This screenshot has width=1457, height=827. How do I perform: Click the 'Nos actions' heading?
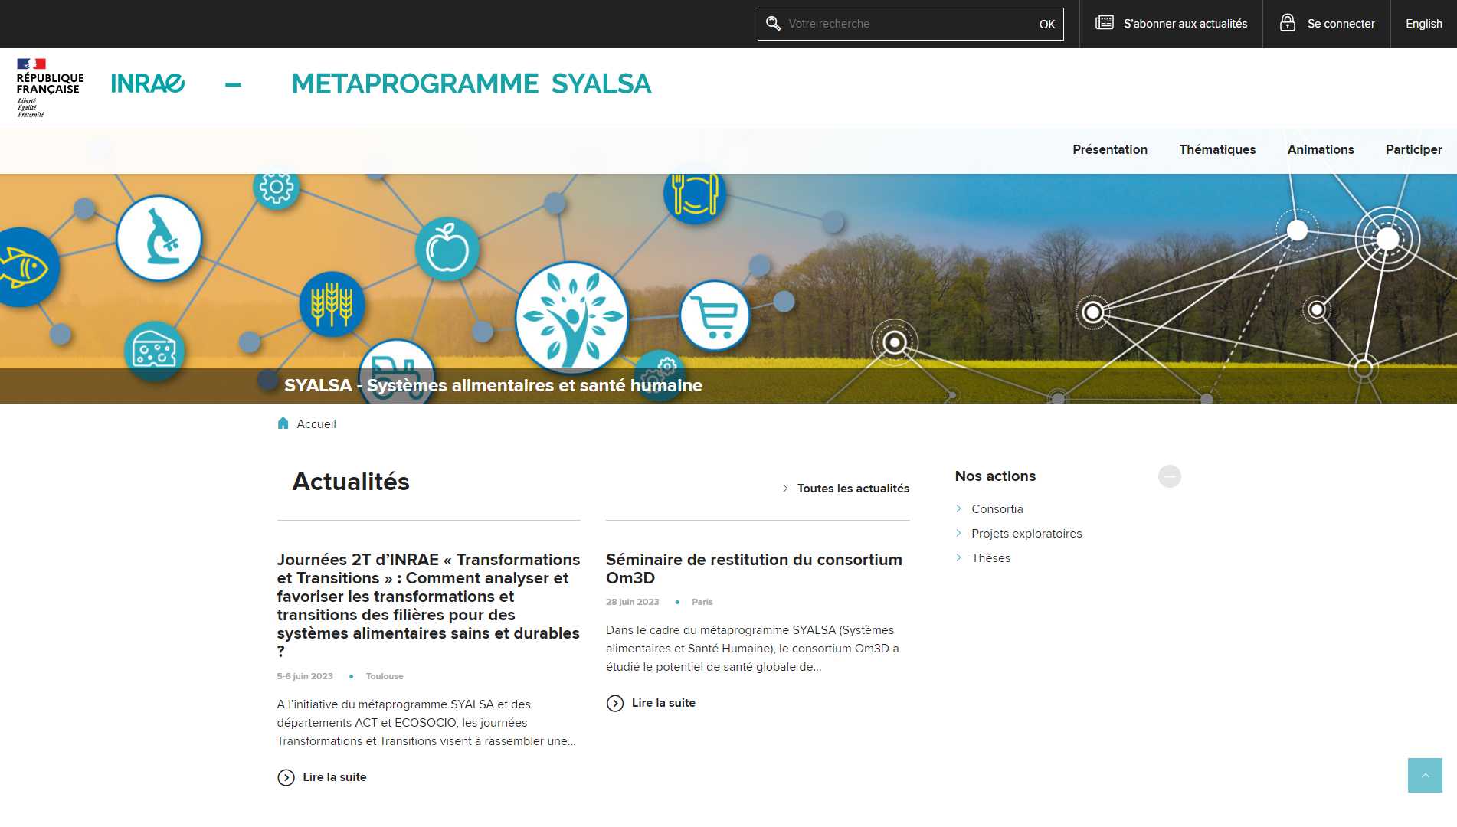click(x=995, y=476)
